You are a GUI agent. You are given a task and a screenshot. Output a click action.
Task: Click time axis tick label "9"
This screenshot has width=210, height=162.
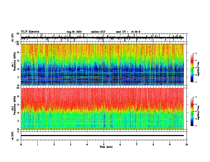click(x=170, y=145)
